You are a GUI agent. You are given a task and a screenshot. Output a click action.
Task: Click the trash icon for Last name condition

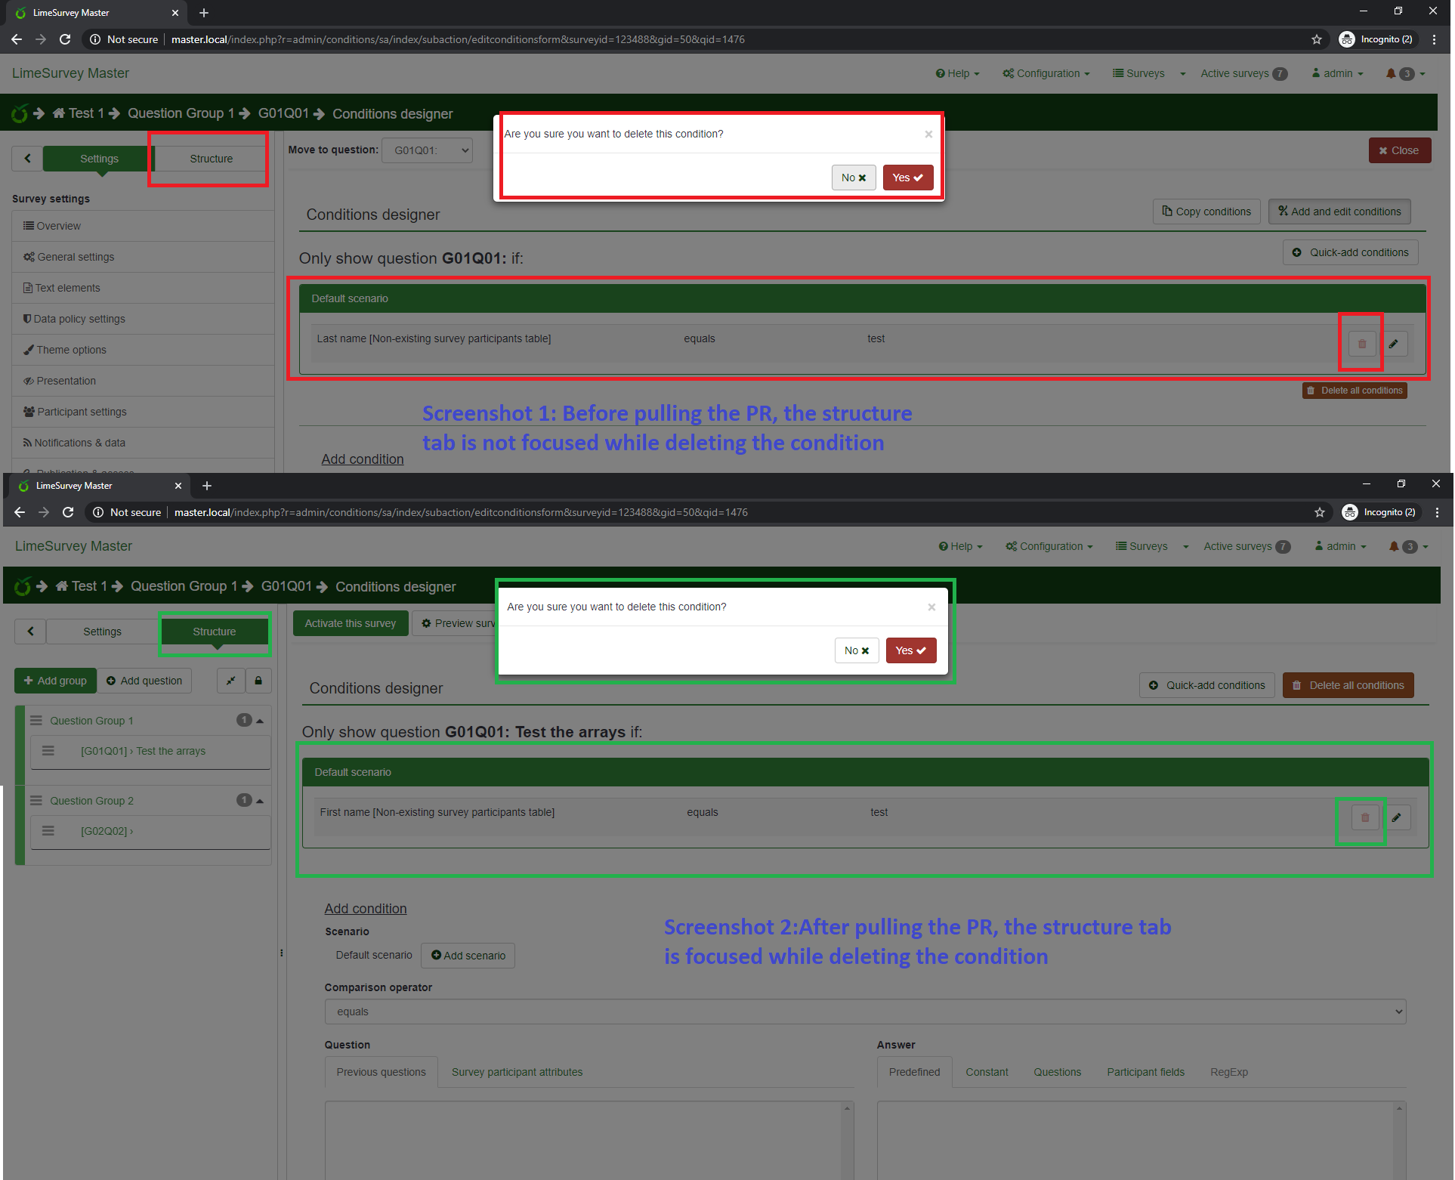[x=1361, y=344]
